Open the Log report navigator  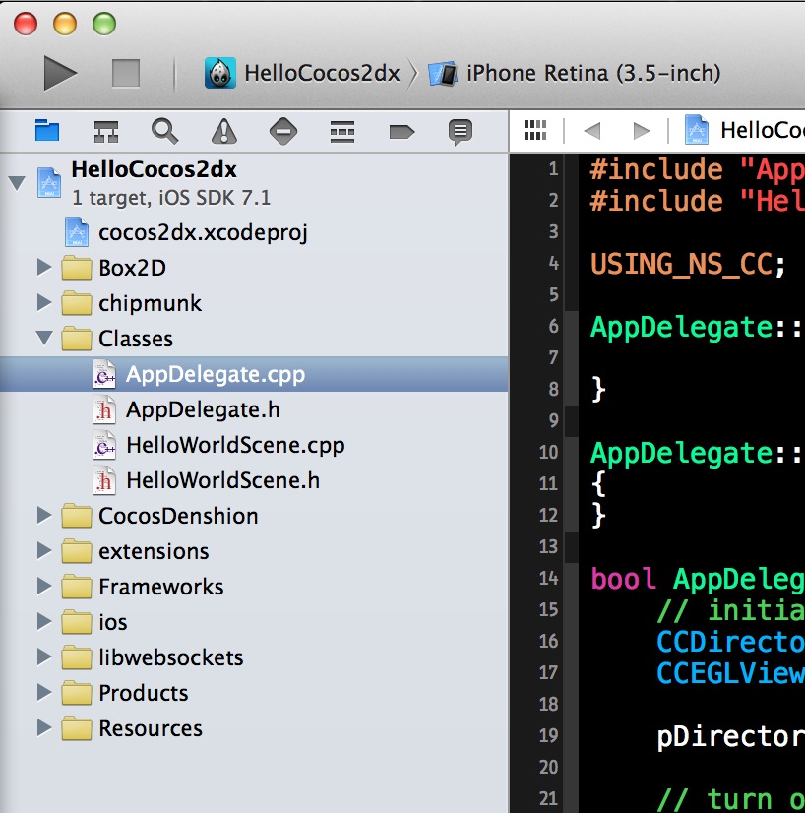(x=461, y=132)
